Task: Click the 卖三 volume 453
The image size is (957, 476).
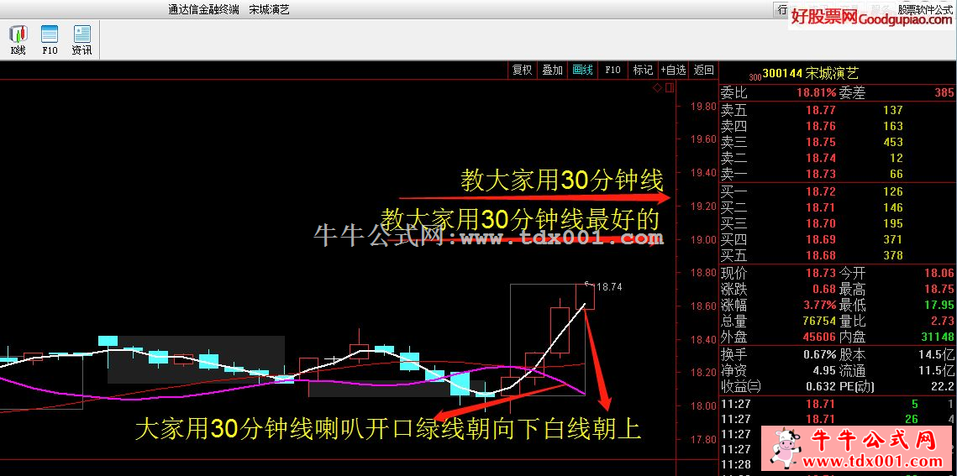Action: coord(892,142)
